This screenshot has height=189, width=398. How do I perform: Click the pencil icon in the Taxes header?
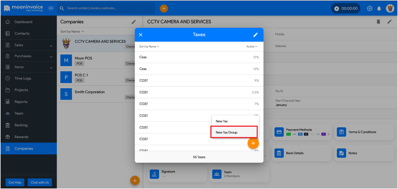(255, 35)
